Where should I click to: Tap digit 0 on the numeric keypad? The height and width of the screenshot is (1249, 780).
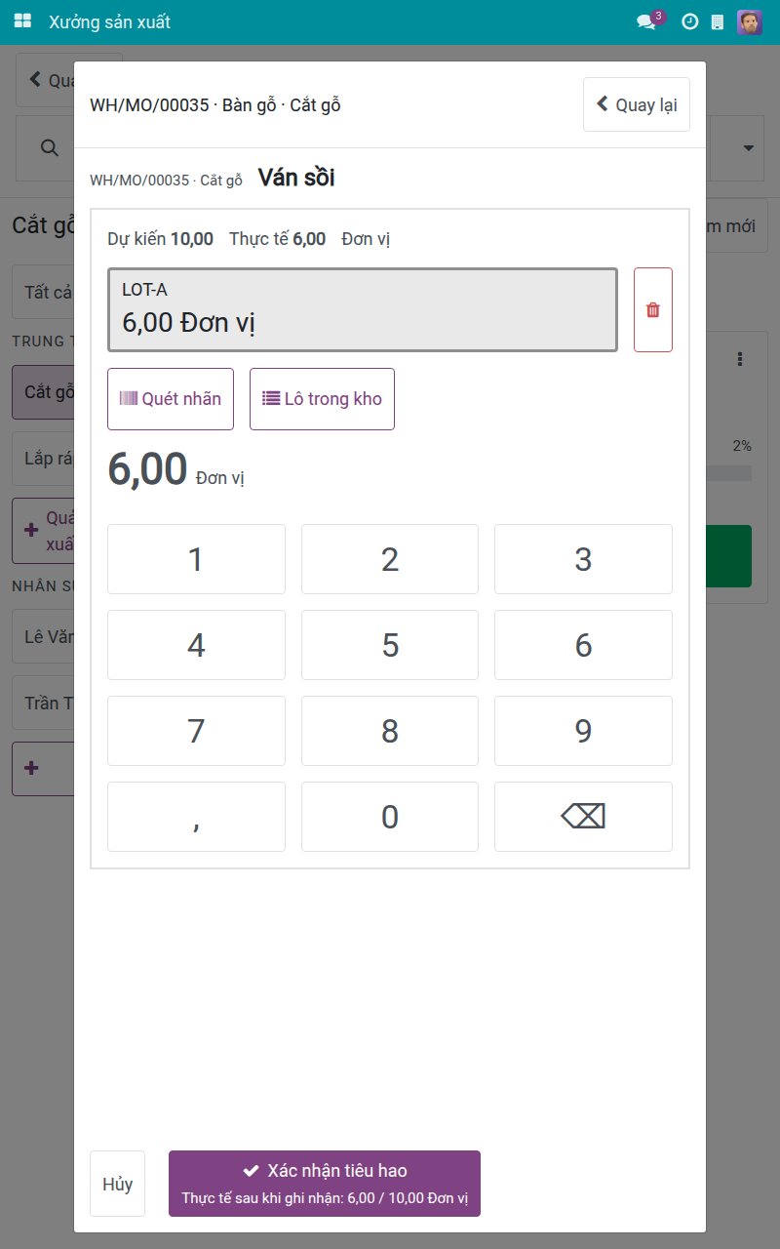click(x=390, y=817)
